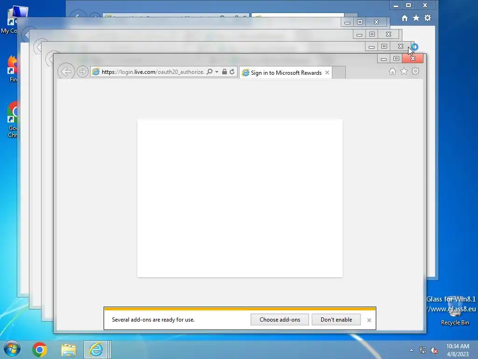The height and width of the screenshot is (359, 478).
Task: Launch Google Chrome from the taskbar
Action: [40, 350]
